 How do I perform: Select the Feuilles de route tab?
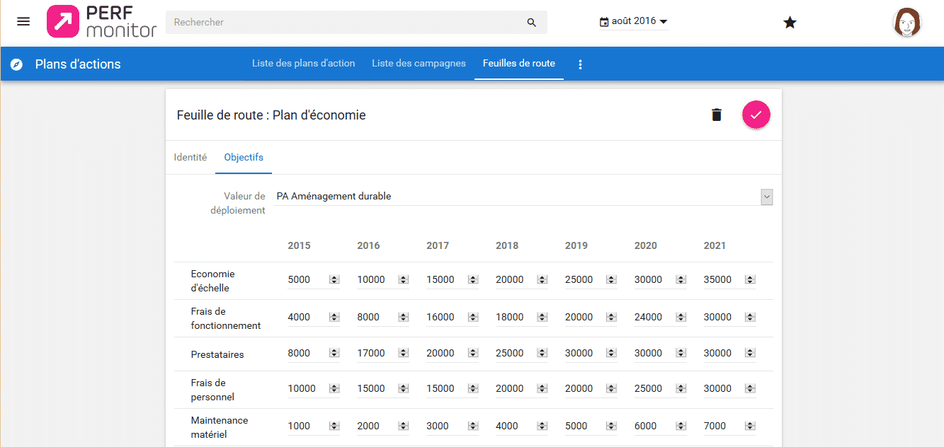pyautogui.click(x=519, y=64)
